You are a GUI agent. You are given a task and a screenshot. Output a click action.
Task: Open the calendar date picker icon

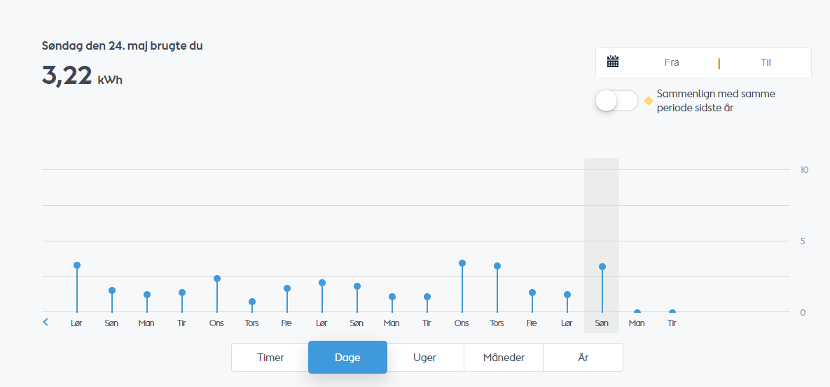pyautogui.click(x=613, y=62)
